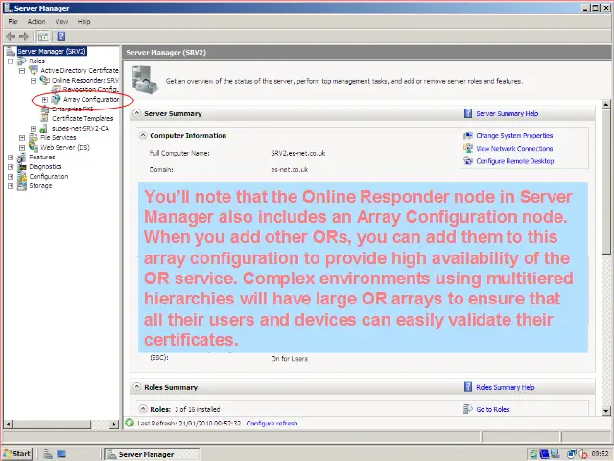The image size is (614, 461).
Task: Open the Help menu
Action: click(x=83, y=21)
